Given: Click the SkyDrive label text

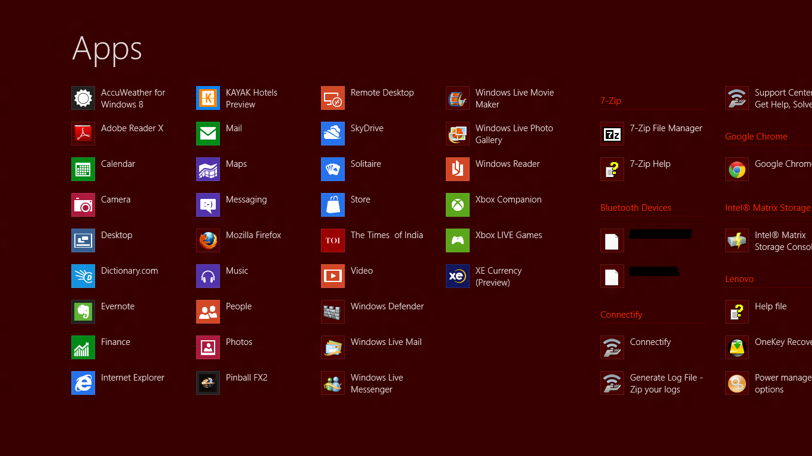Looking at the screenshot, I should [x=367, y=128].
